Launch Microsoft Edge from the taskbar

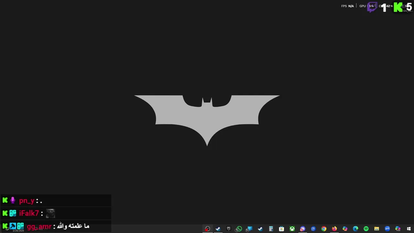pos(355,229)
